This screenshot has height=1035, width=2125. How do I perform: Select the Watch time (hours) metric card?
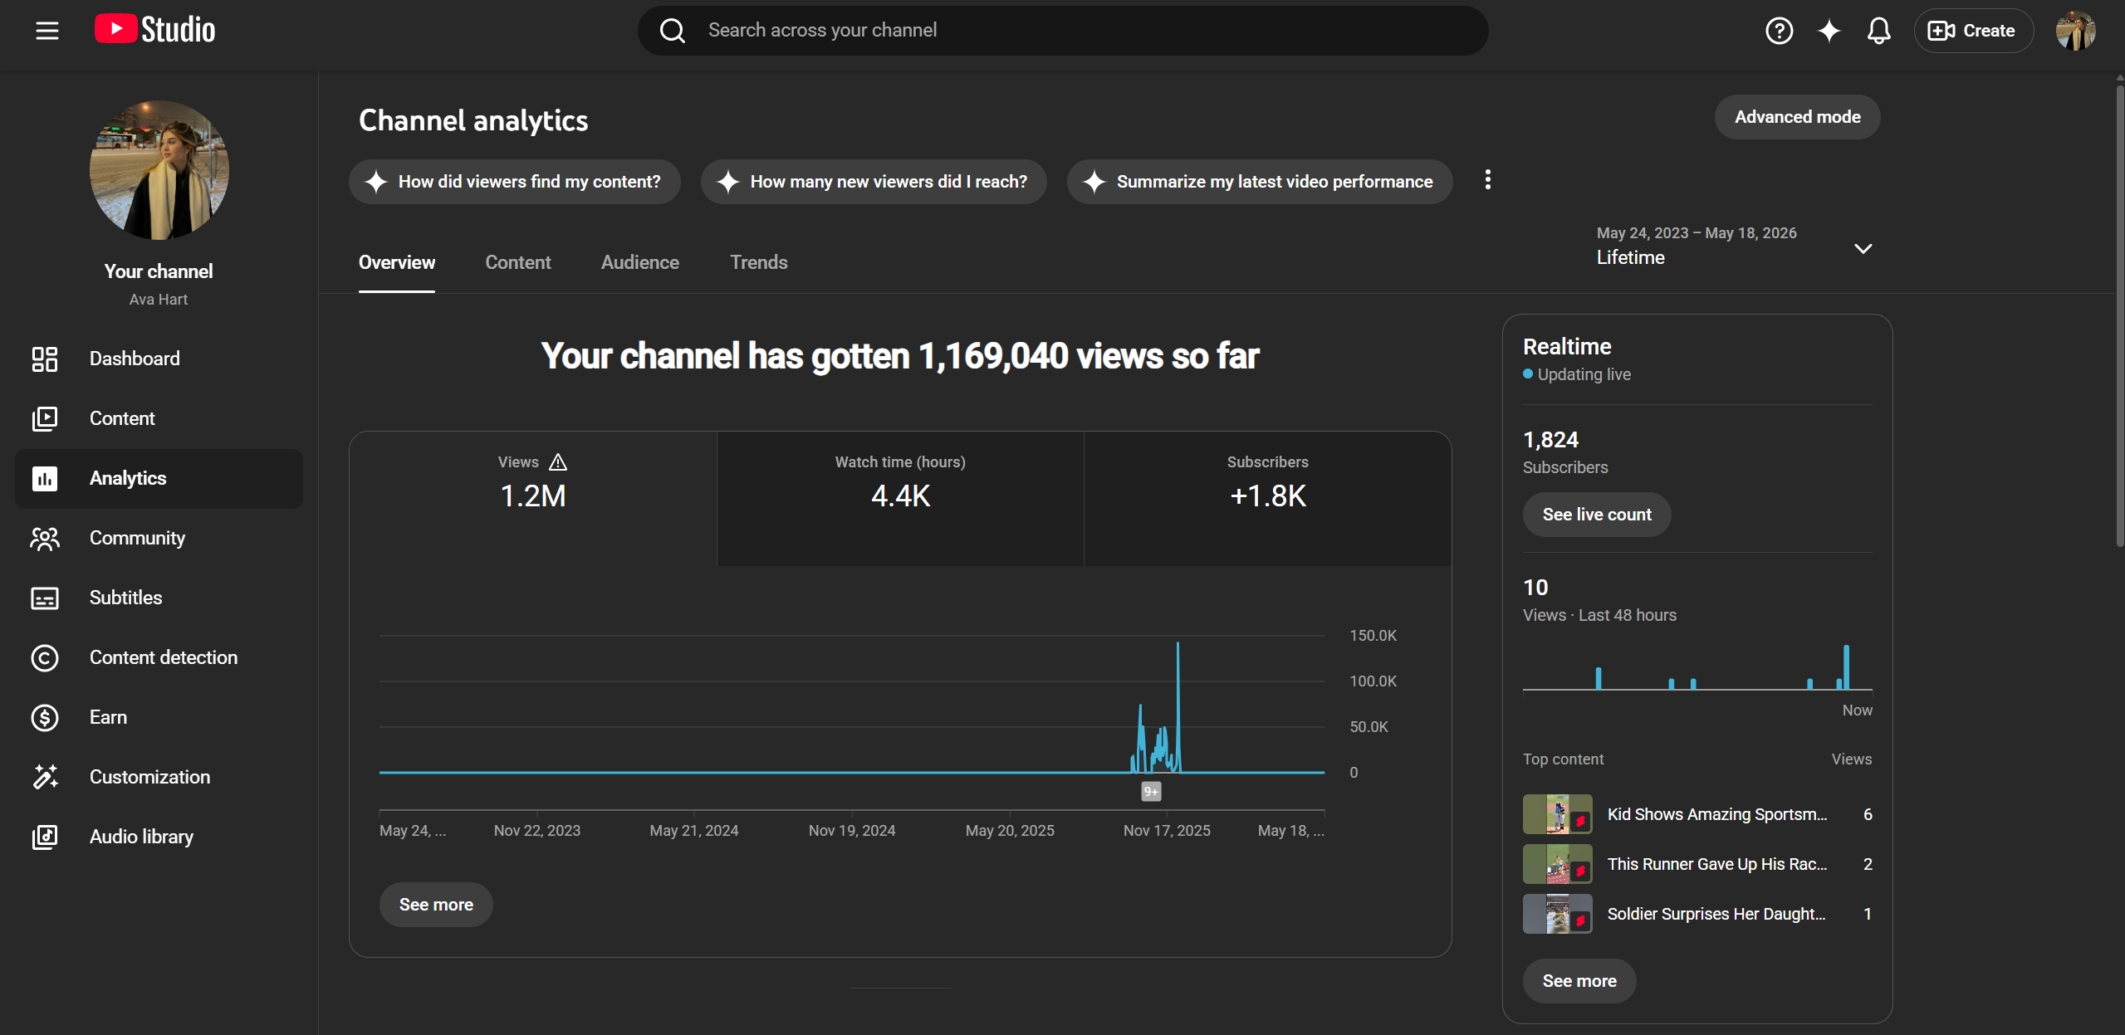pos(900,498)
